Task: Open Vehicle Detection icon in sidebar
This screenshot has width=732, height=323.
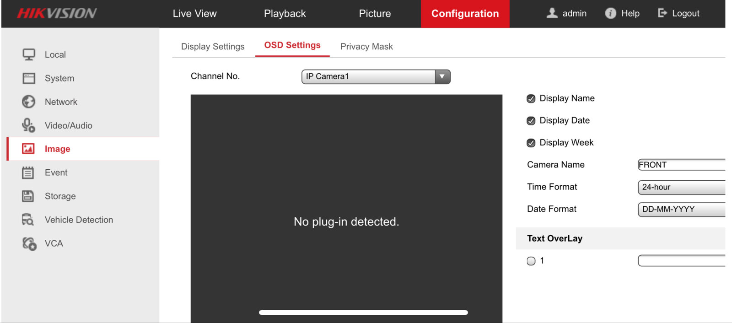Action: [28, 220]
